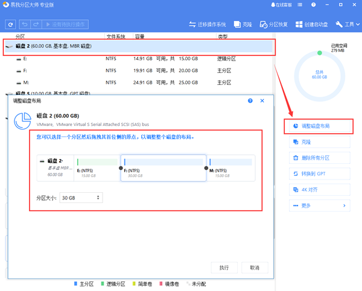Click the refresh icon in the toolbar
Screen dimensions: 362x291
pos(10,25)
